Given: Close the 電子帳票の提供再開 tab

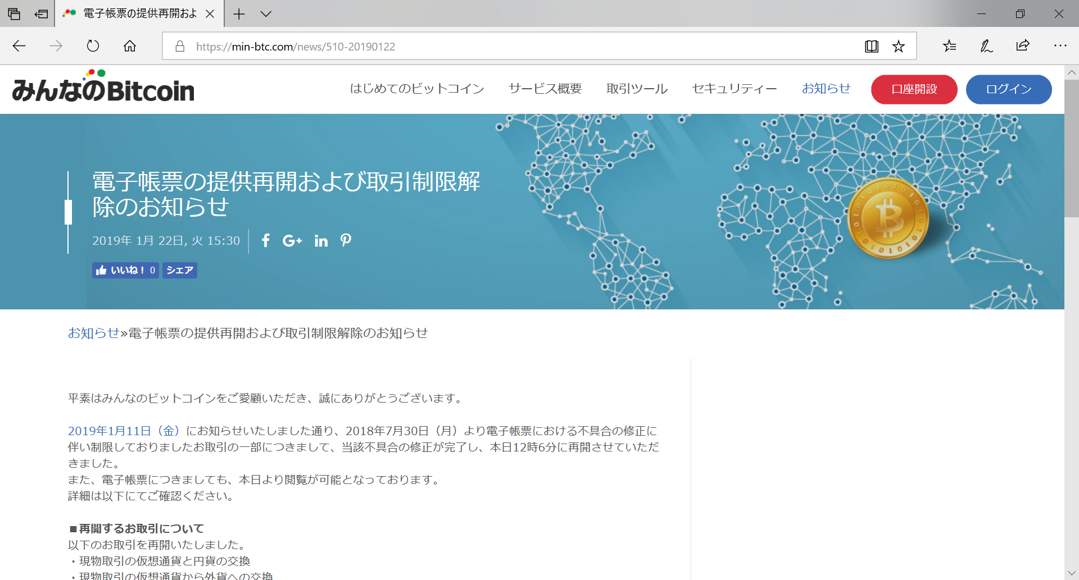Looking at the screenshot, I should coord(210,13).
